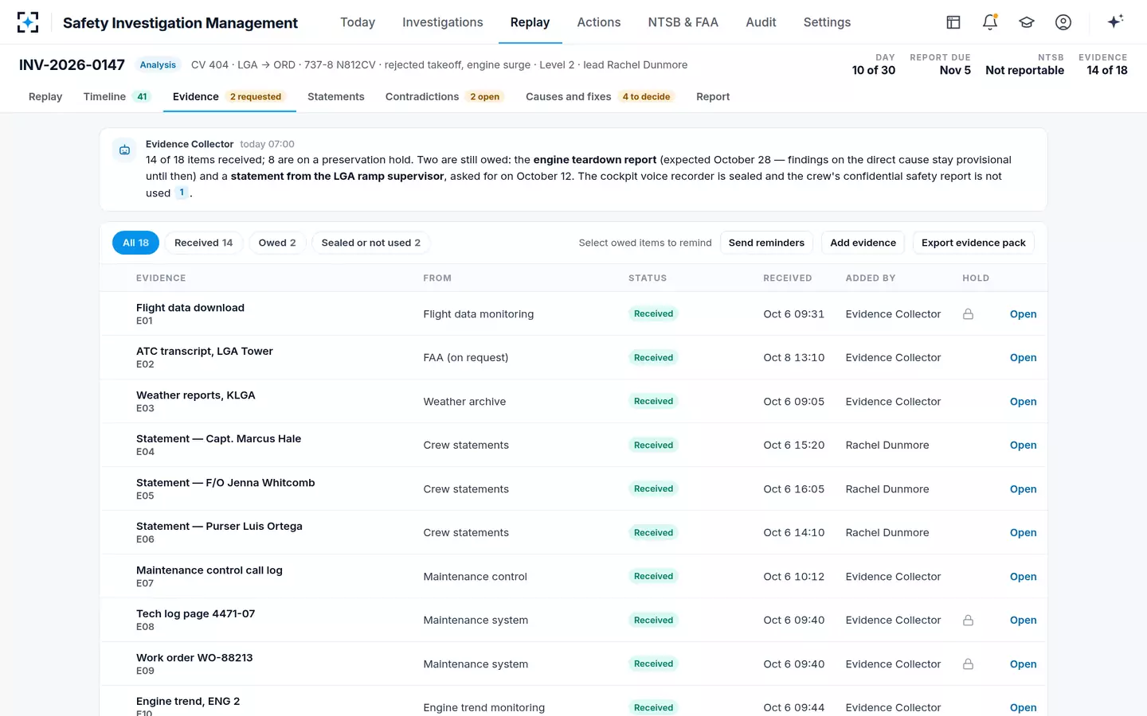Viewport: 1147px width, 716px height.
Task: Switch to the Causes and fixes tab
Action: pos(601,96)
